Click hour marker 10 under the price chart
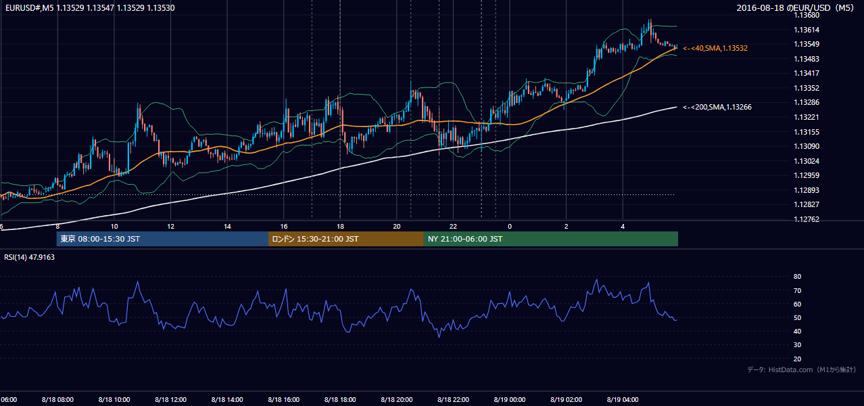Viewport: 864px width, 406px height. [114, 226]
